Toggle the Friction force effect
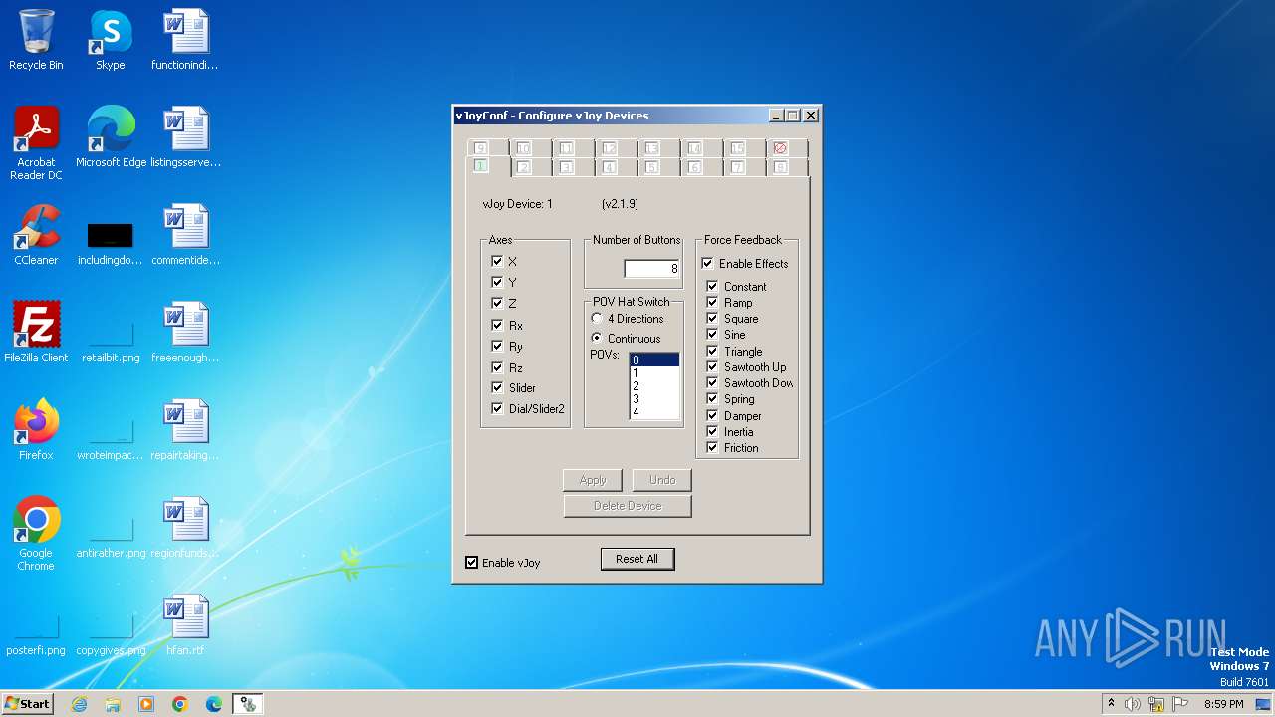 [x=712, y=447]
